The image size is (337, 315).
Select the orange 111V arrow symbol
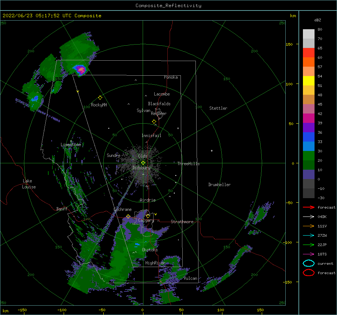click(309, 226)
